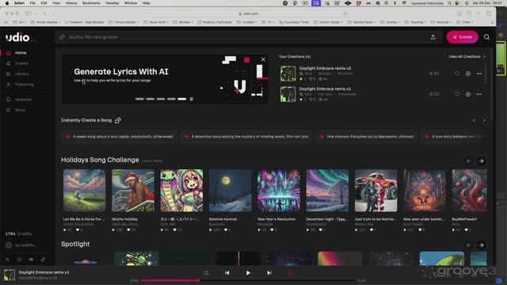Select the first banner carousel dot
507x285 pixels.
point(139,99)
